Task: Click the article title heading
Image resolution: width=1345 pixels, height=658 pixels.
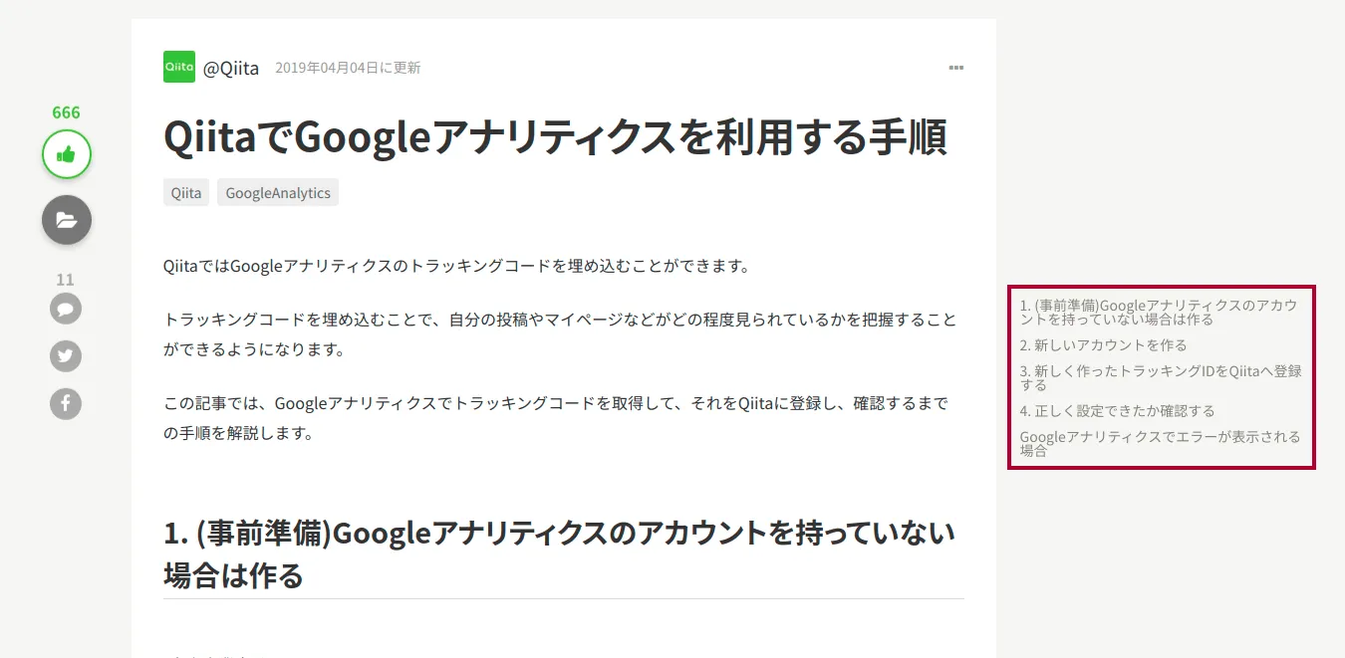Action: [555, 137]
